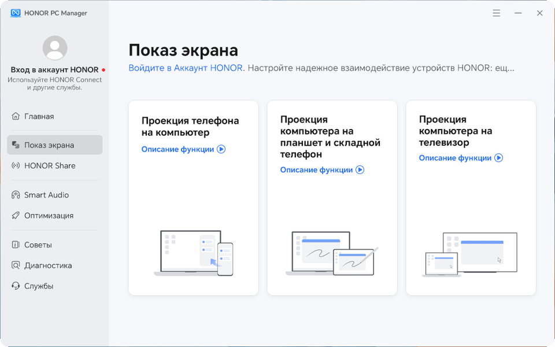Screen dimensions: 555x347
Task: Play video for Проекция телефона на компьютер
Action: 221,149
